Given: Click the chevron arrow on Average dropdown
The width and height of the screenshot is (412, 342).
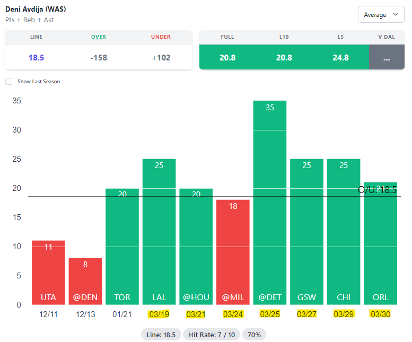Looking at the screenshot, I should [x=395, y=15].
